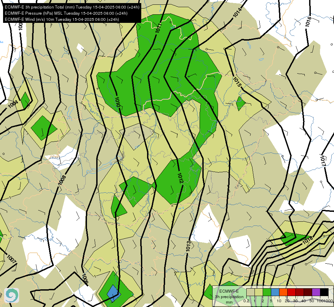Click the swirl logo icon at bottom-left
The width and height of the screenshot is (334, 307).
pos(12,295)
